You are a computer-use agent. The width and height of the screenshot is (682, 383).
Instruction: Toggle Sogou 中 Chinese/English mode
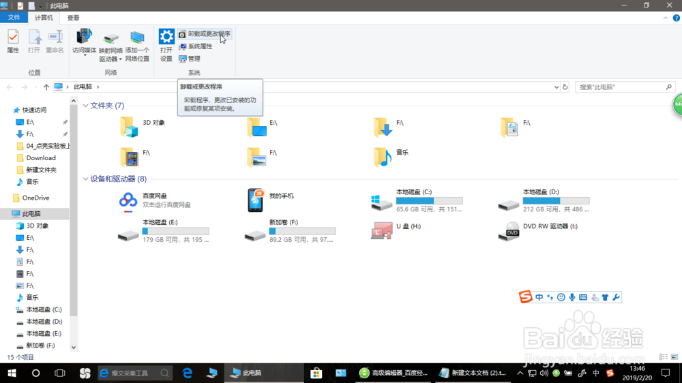pos(539,297)
